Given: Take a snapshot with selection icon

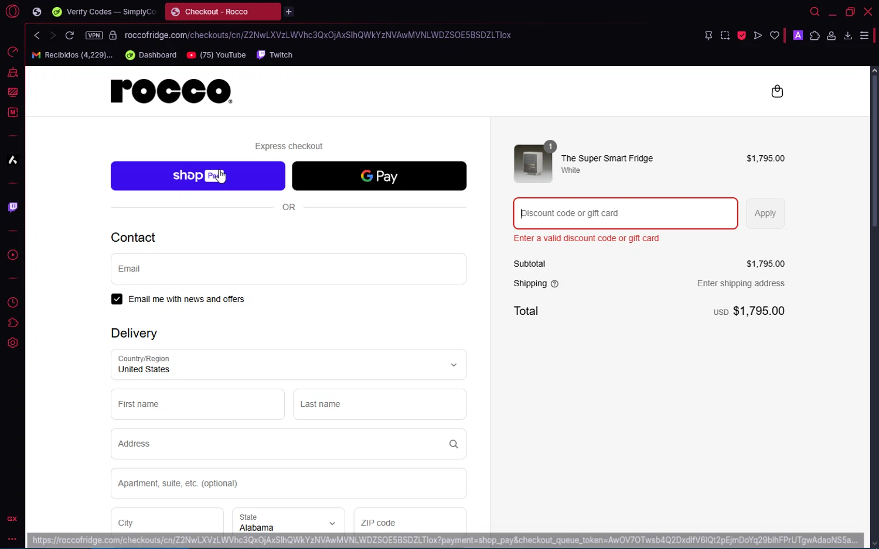Looking at the screenshot, I should 725,36.
